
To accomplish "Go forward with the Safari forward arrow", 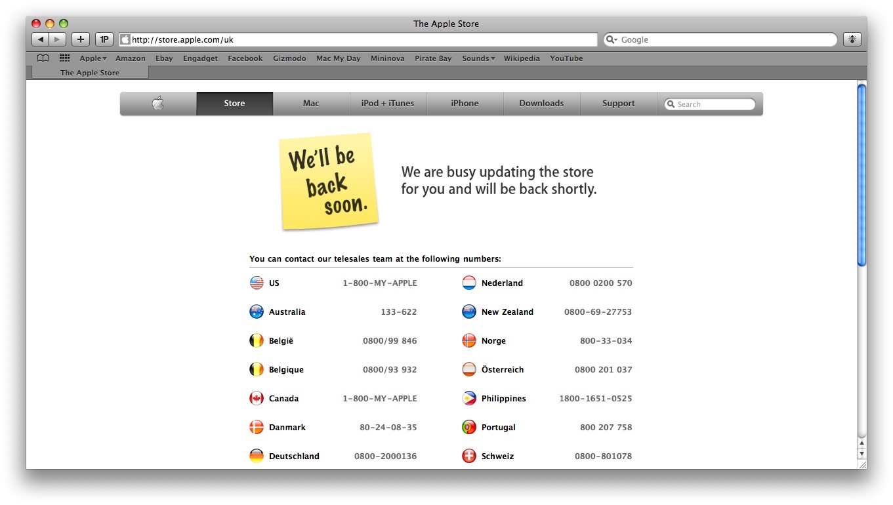I will point(58,39).
